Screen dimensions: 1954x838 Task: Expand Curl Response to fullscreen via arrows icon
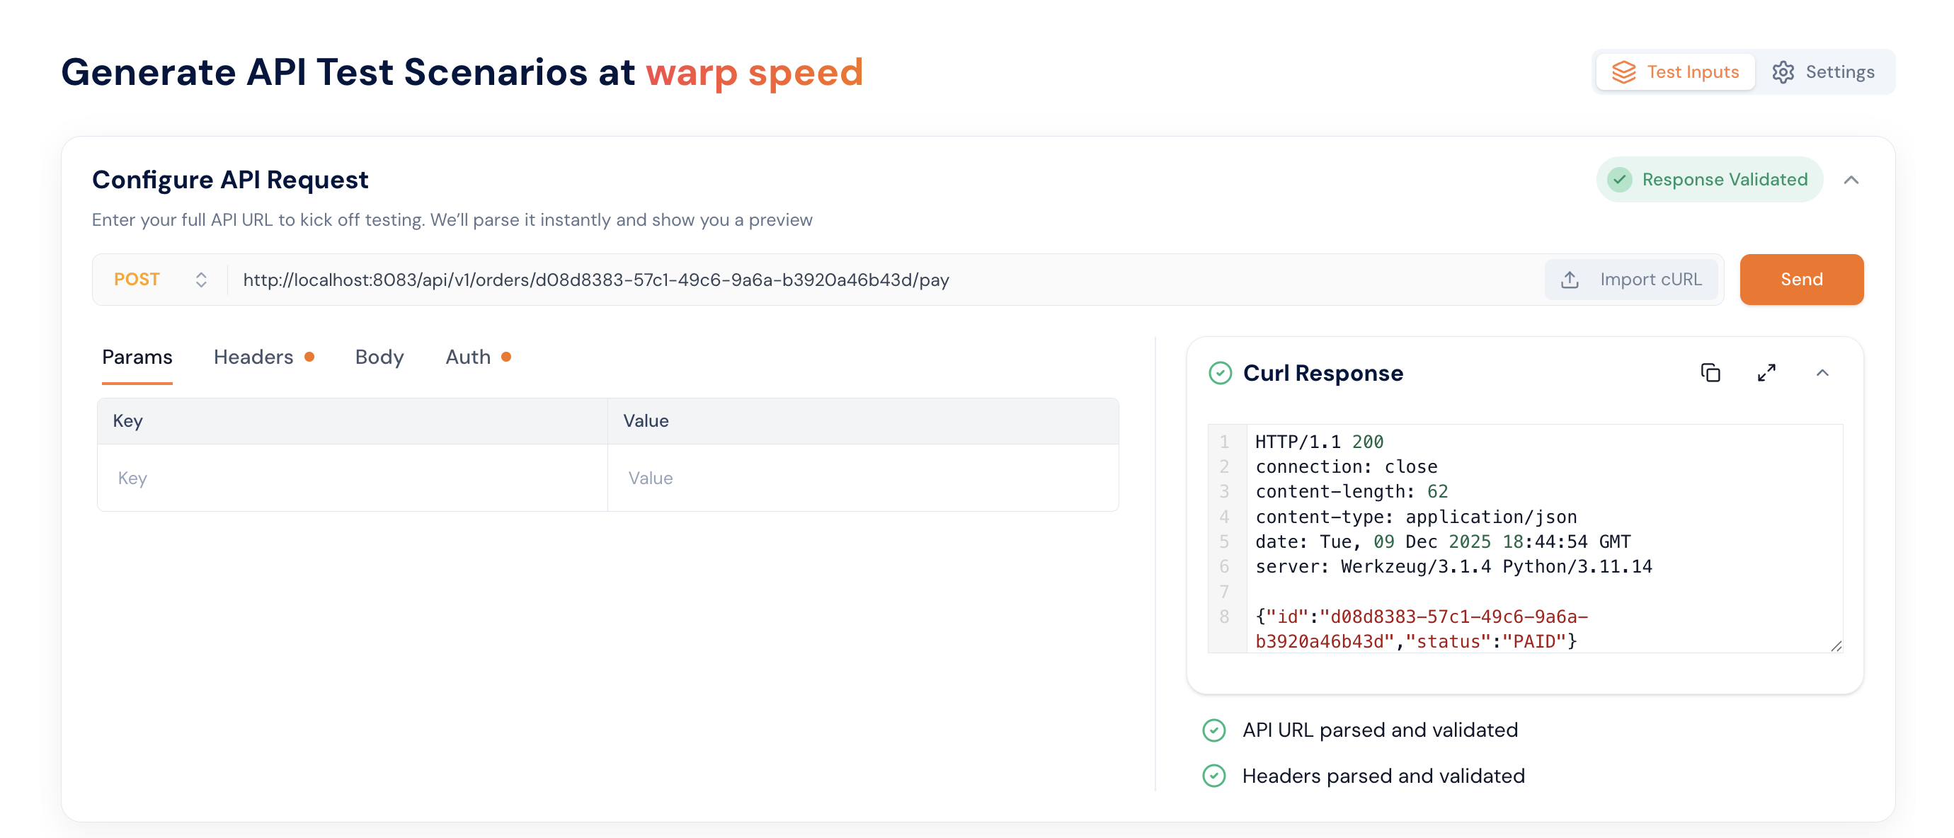pyautogui.click(x=1766, y=372)
